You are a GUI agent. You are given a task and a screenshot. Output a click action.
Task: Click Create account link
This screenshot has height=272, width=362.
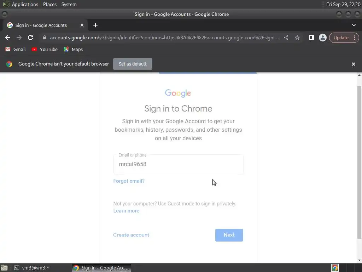[x=131, y=235]
